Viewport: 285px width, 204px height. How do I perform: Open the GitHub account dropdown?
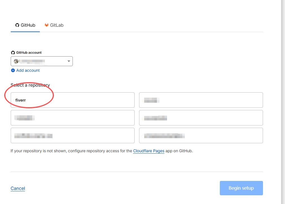pos(41,61)
